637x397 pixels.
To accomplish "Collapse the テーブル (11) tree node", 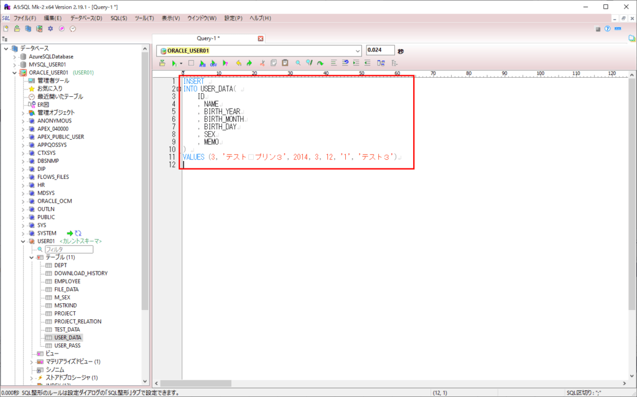I will pos(30,257).
